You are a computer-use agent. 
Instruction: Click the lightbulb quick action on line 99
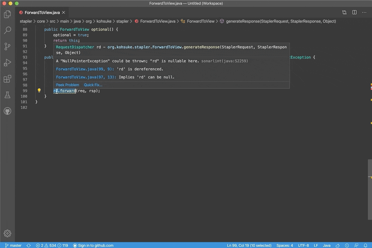(39, 91)
